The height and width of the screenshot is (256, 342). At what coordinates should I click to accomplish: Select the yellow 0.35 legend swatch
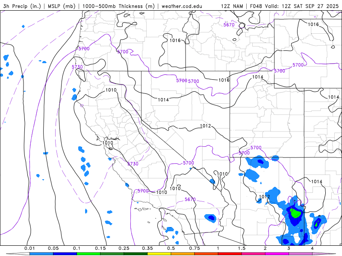[159, 253]
